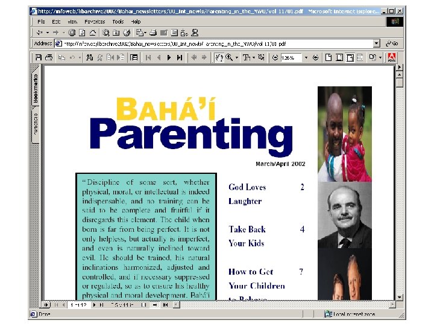Go to the Home page icon
This screenshot has height=326, width=434.
click(x=92, y=33)
